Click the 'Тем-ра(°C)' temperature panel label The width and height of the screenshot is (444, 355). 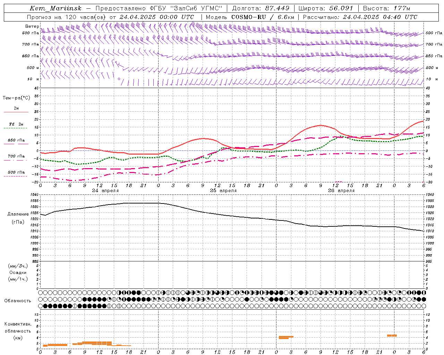16,98
